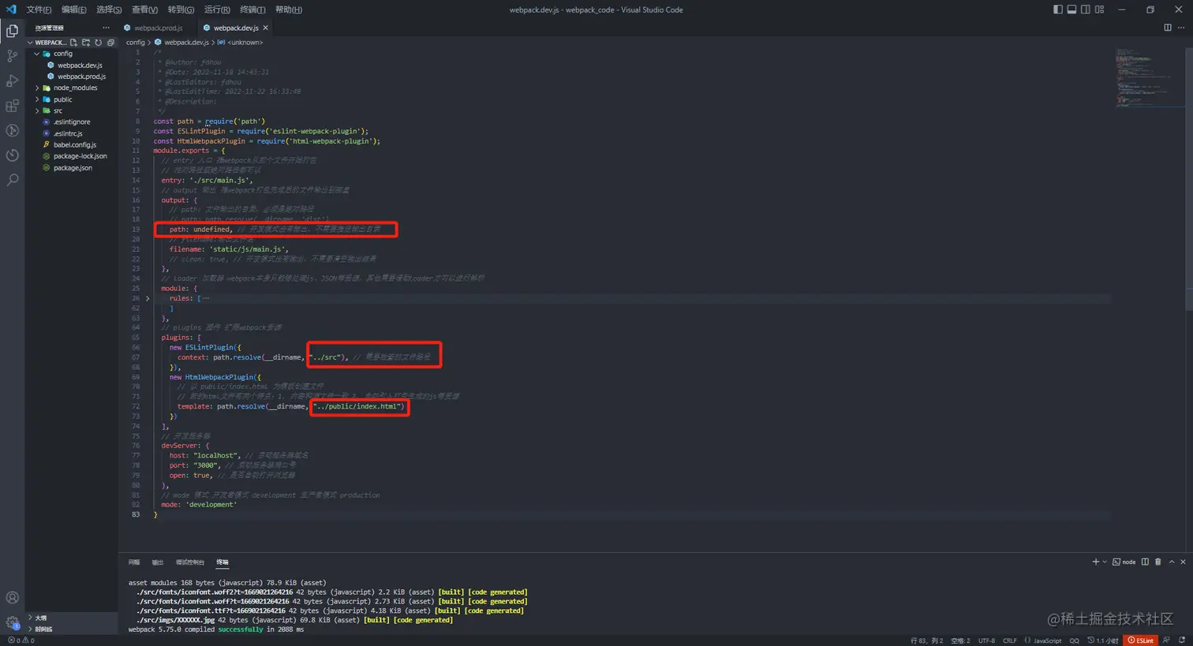Click the New File icon in the explorer header
1193x646 pixels.
(x=74, y=43)
